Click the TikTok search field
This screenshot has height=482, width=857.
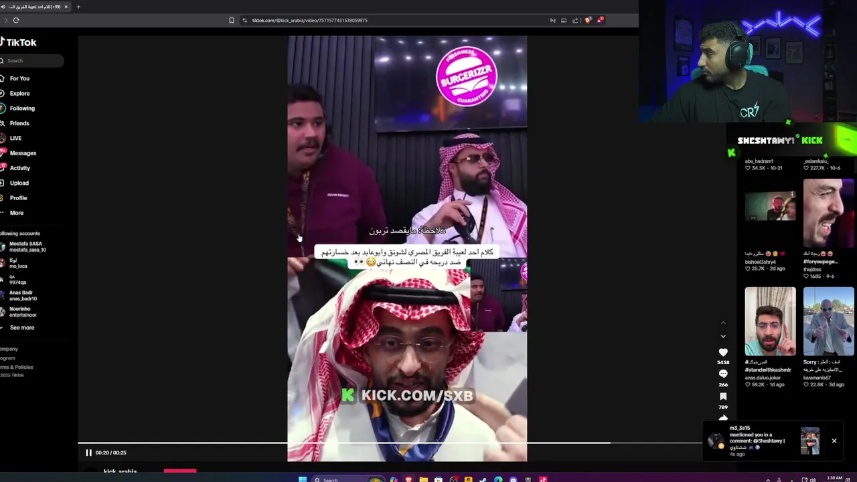(x=32, y=61)
